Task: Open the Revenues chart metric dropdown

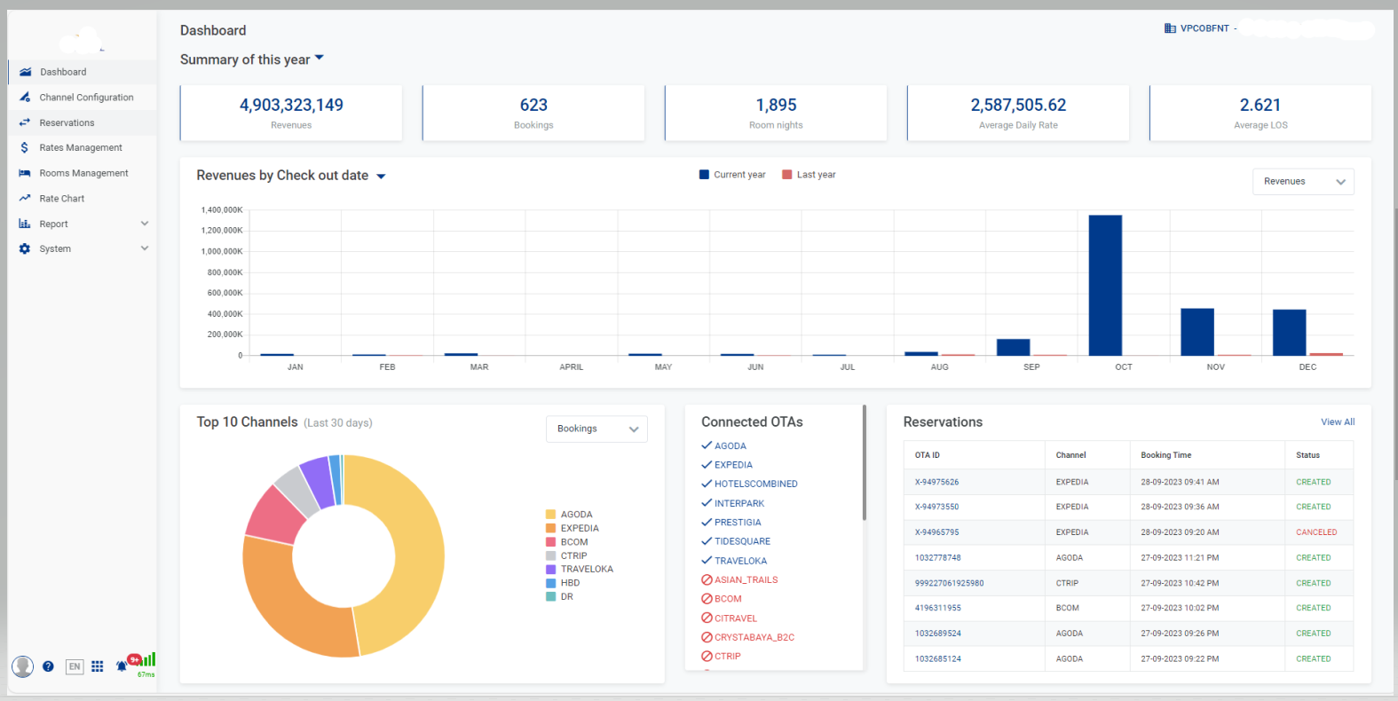Action: pos(1302,181)
